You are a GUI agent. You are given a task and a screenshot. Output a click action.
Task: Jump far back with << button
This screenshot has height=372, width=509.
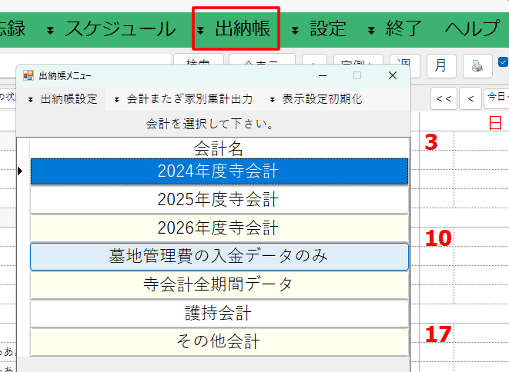pos(443,98)
